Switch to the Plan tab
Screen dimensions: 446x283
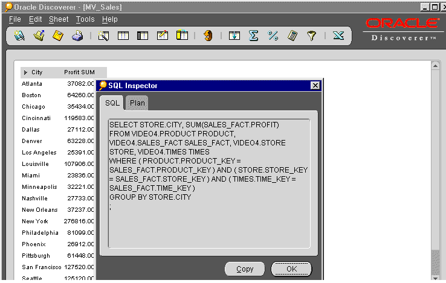click(x=137, y=103)
